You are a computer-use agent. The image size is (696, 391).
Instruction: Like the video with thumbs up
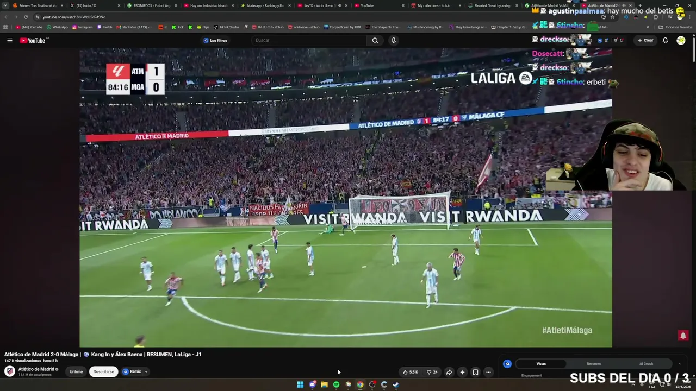[x=411, y=372]
